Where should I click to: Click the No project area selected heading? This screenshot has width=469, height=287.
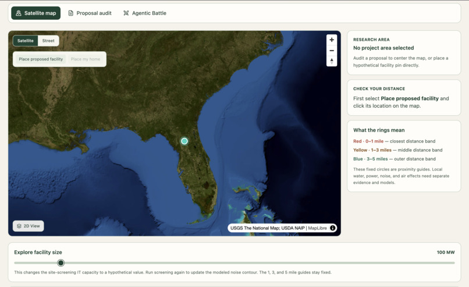(383, 48)
